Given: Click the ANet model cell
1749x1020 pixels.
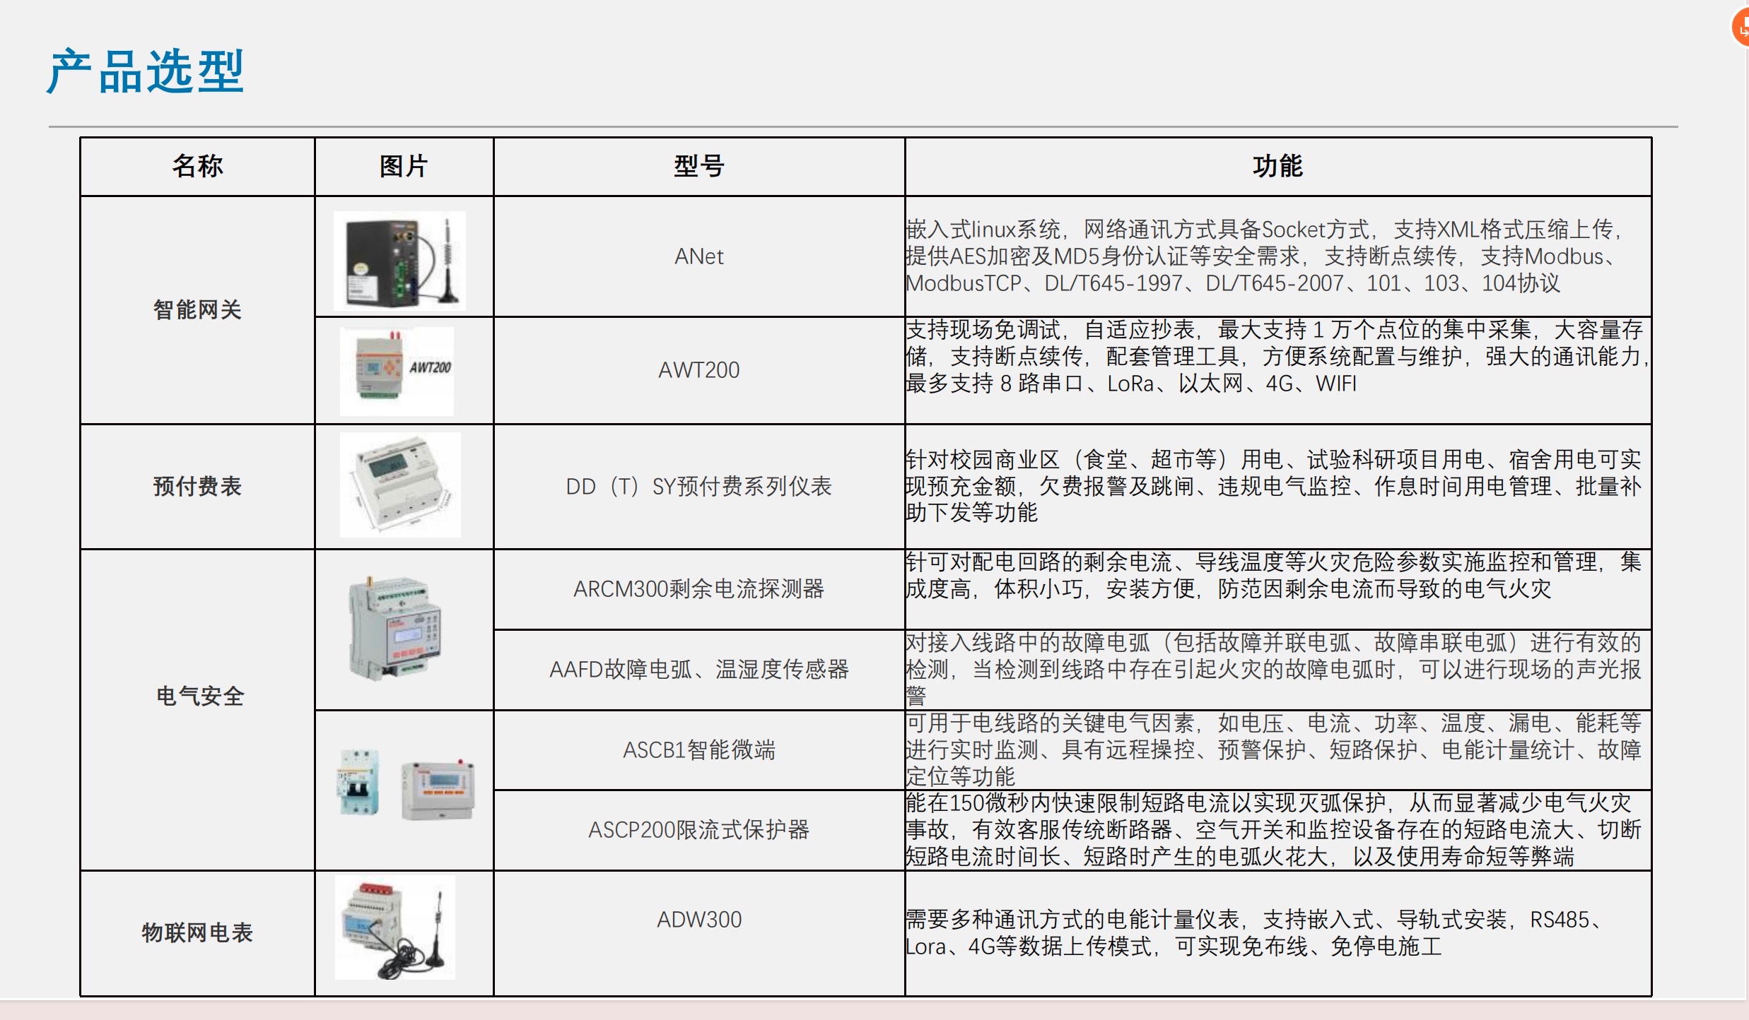Looking at the screenshot, I should coord(698,256).
